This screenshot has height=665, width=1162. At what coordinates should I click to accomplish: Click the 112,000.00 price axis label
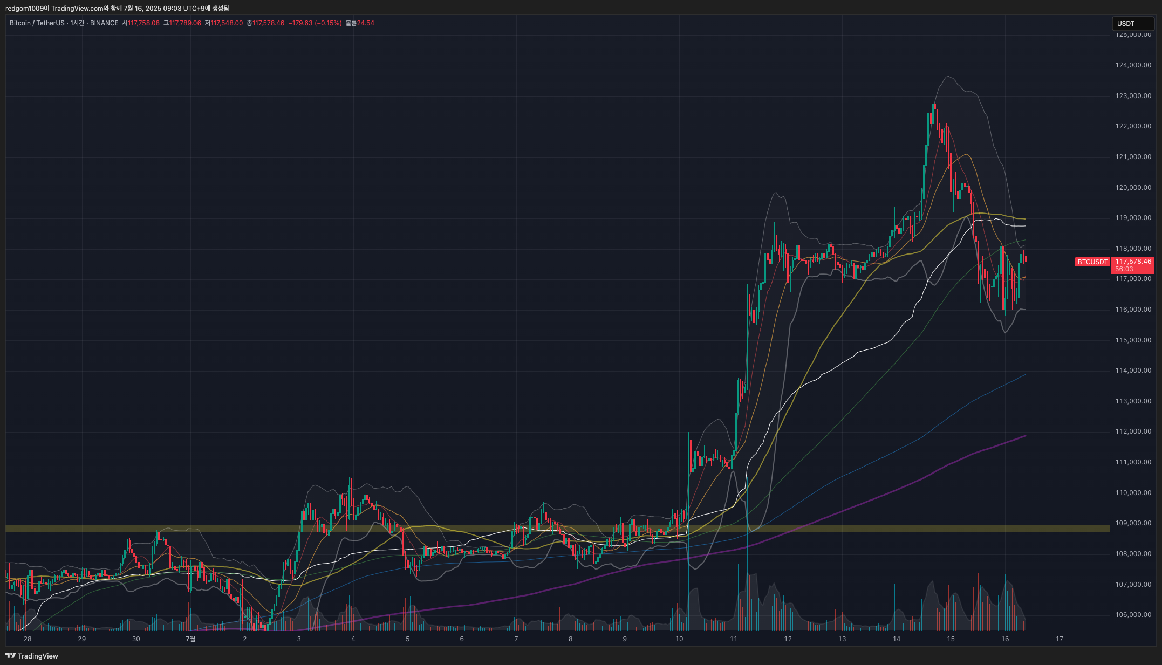(1133, 431)
